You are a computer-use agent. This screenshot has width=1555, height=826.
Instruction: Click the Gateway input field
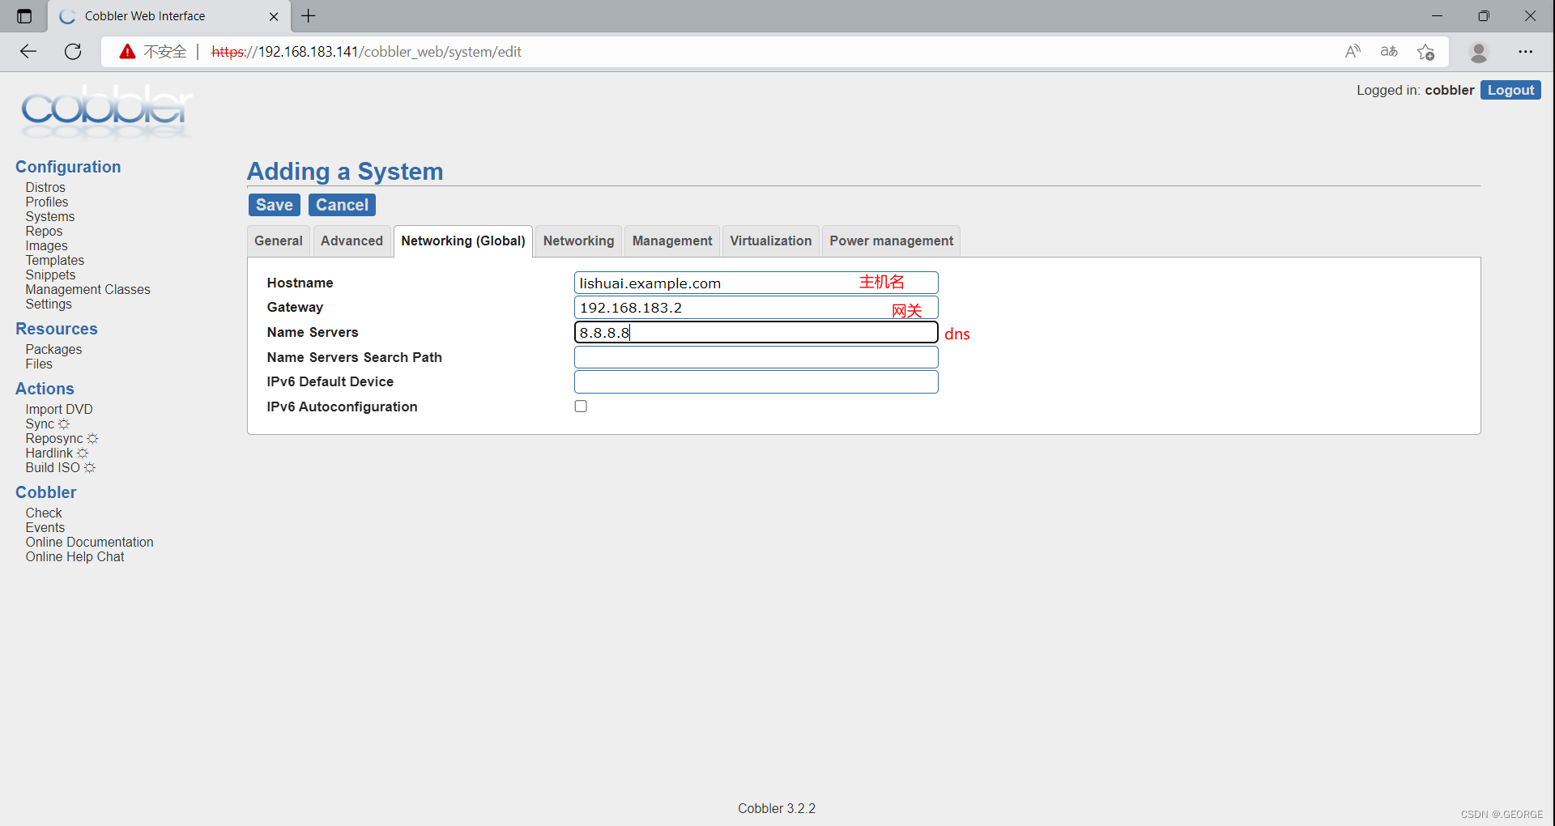click(x=756, y=308)
